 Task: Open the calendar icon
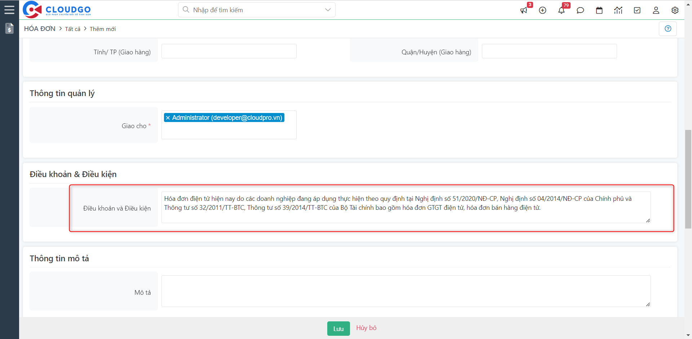pyautogui.click(x=599, y=10)
